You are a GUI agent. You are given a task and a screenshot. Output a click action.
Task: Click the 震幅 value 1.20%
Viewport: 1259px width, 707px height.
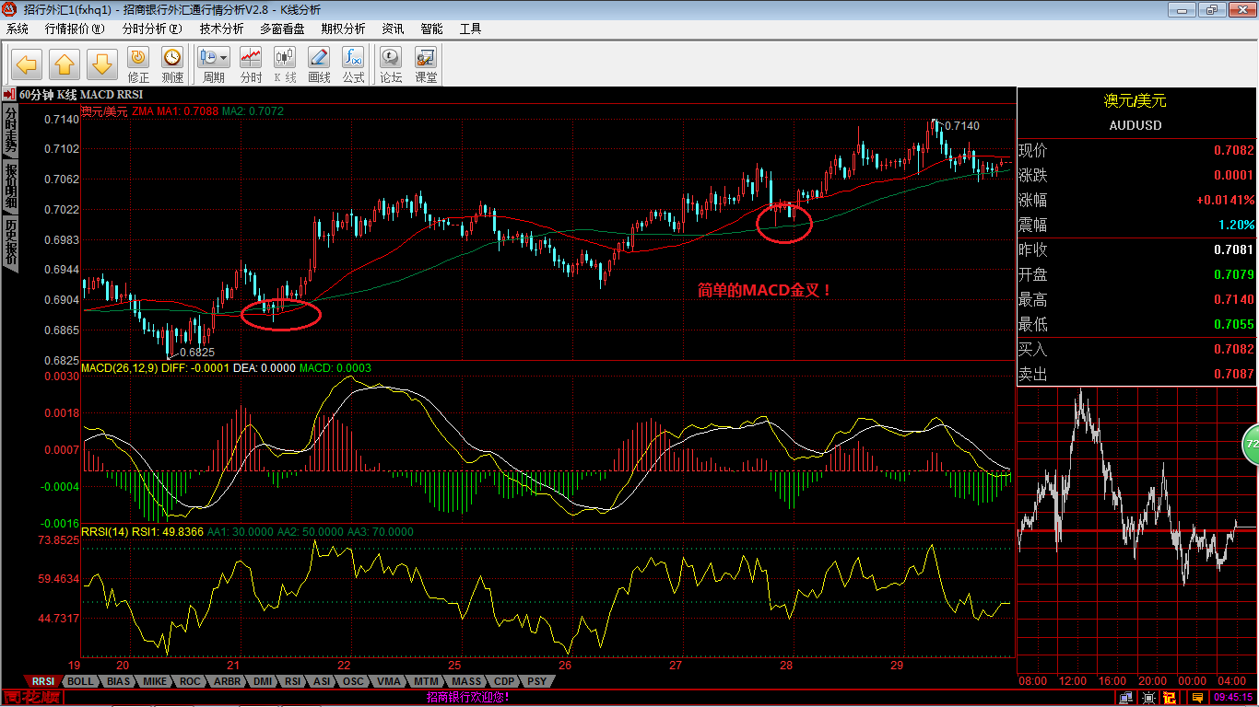pos(1236,225)
